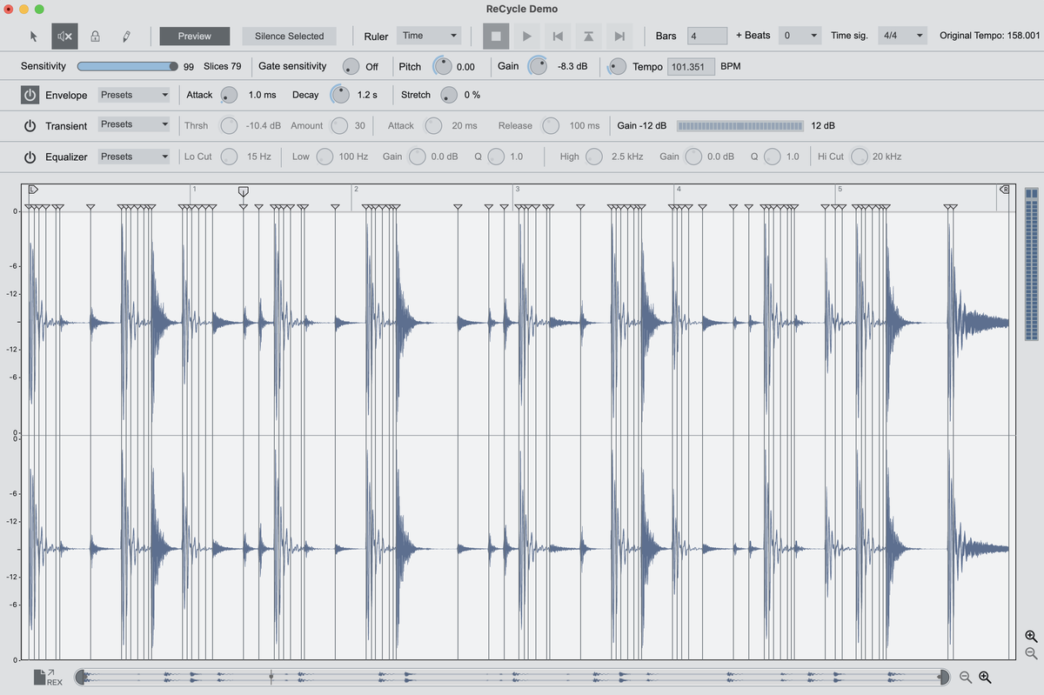The image size is (1044, 695).
Task: Click the Lo Cut knob
Action: pos(229,157)
